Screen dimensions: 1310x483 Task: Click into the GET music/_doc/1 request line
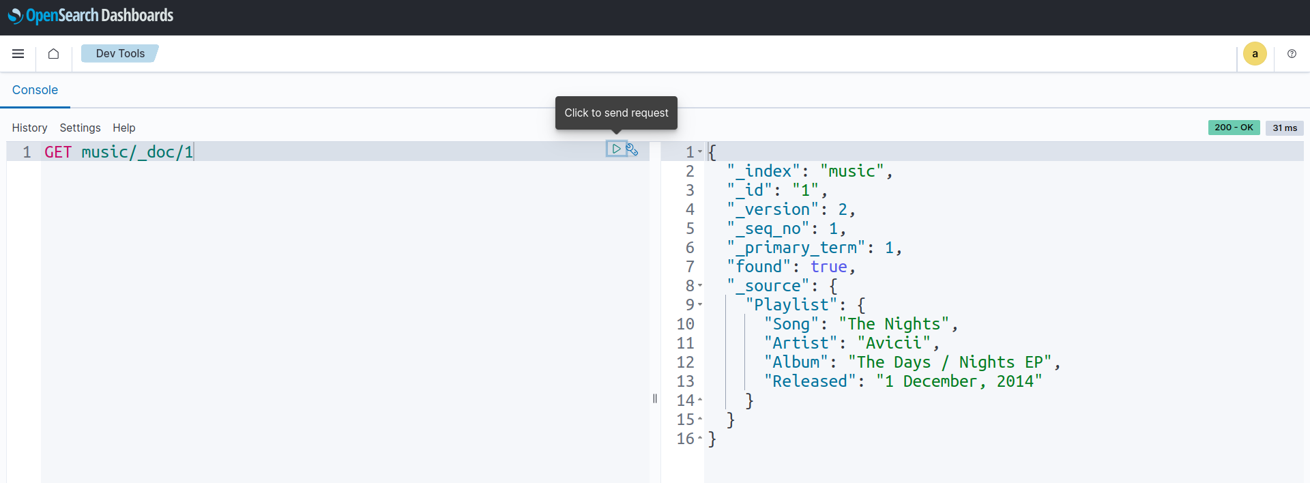(x=119, y=152)
